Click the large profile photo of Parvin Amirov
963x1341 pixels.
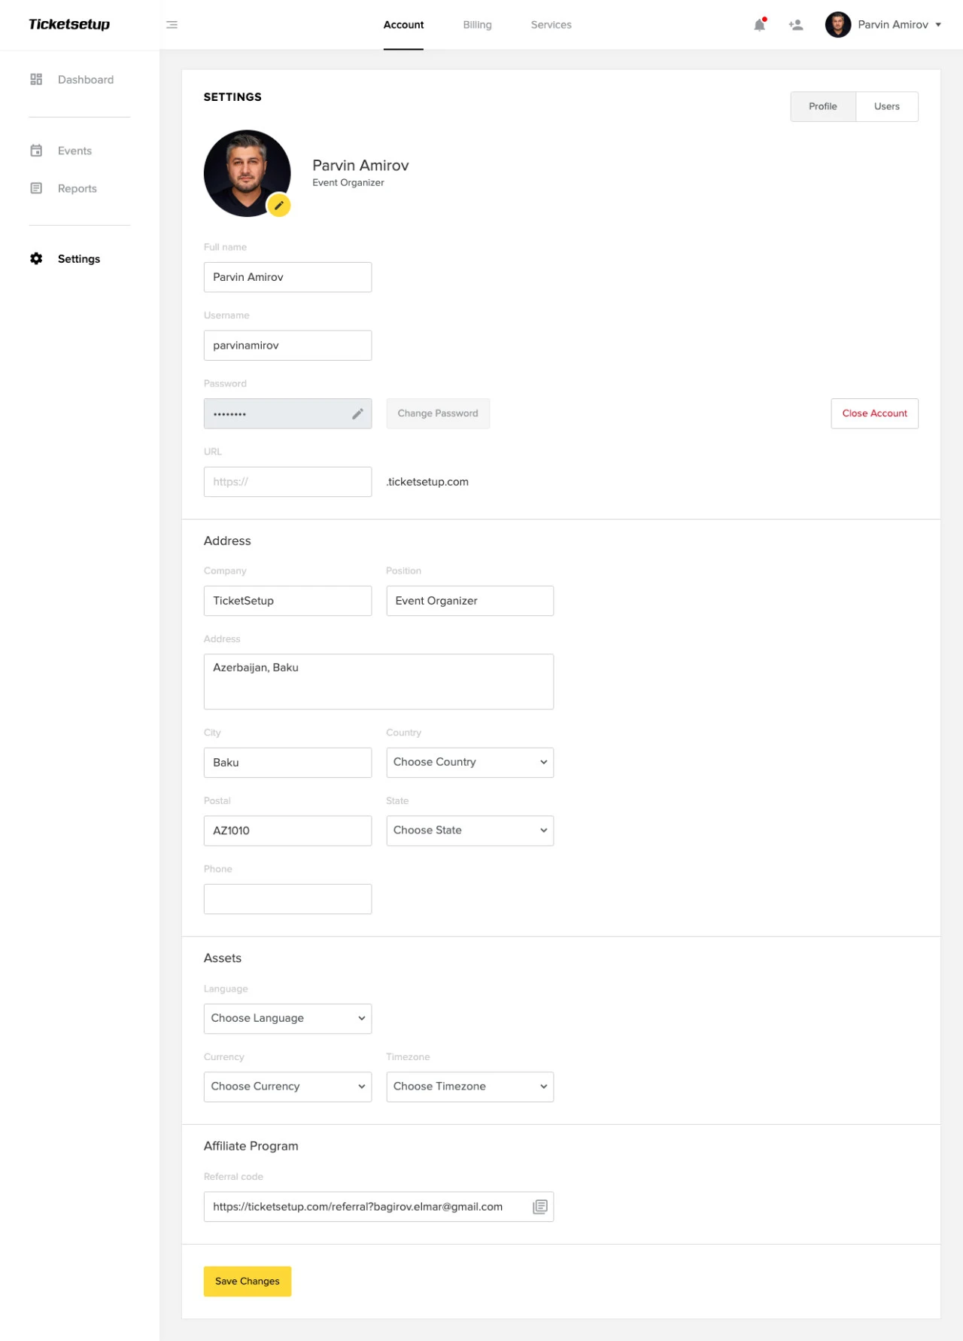point(247,173)
